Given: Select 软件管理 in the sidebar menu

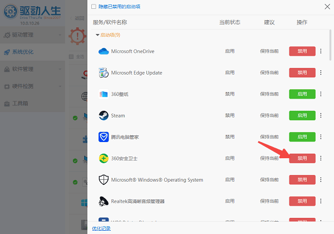Looking at the screenshot, I should pyautogui.click(x=32, y=69).
